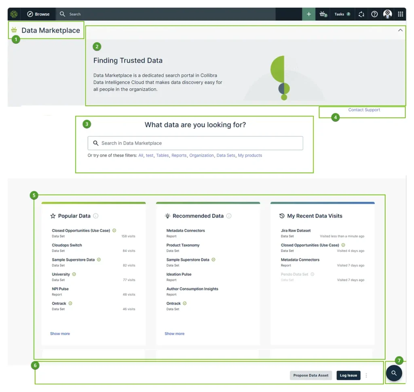This screenshot has height=392, width=414.
Task: Click the activities refresh-arrows icon
Action: pos(361,14)
